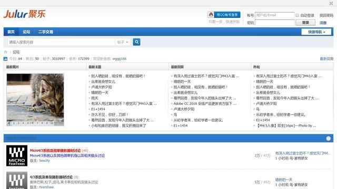Click the home icon in the breadcrumb
Viewport: 337px width, 189px height.
(x=6, y=52)
